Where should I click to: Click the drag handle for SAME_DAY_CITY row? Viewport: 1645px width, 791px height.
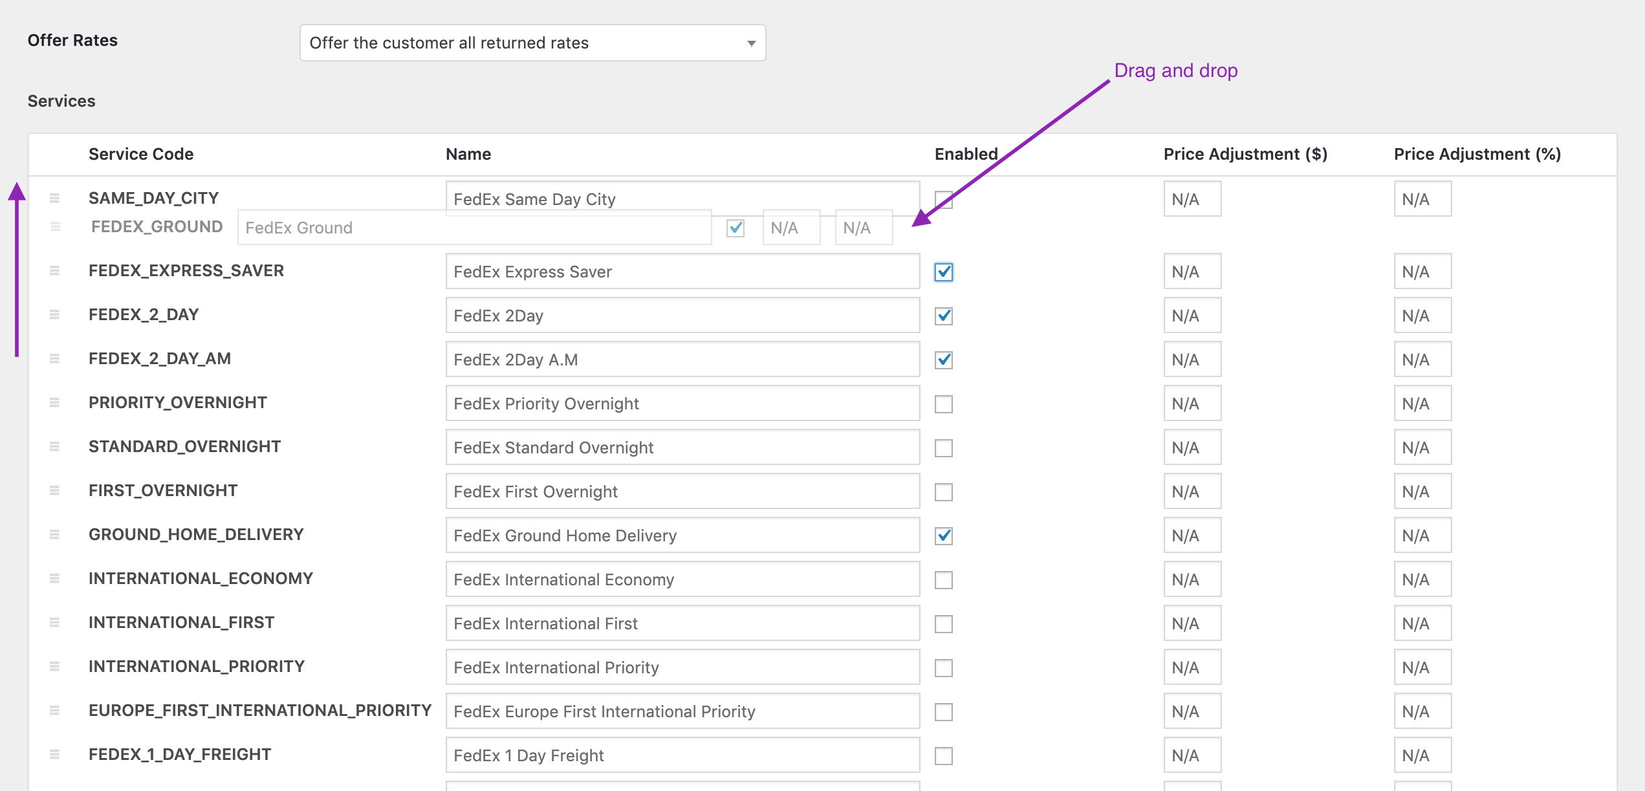click(54, 199)
